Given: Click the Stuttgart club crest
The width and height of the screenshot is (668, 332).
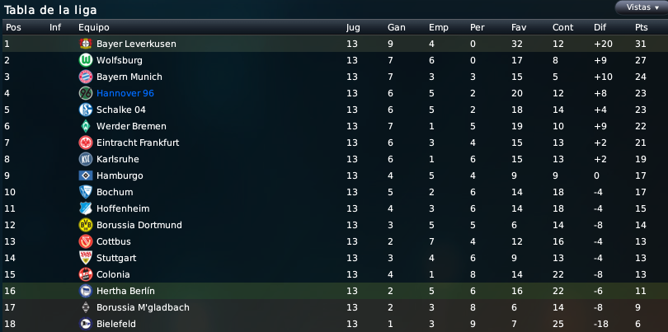Looking at the screenshot, I should [x=86, y=258].
